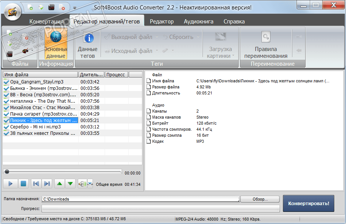The image size is (346, 224).
Task: Open the eraser dropdown arrow in Теги group
Action: 173,51
